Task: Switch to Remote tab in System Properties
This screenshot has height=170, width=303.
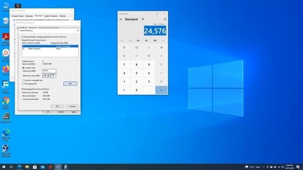Action: pos(62,16)
